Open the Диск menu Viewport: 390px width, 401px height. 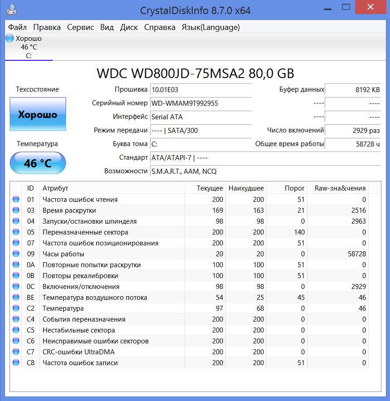tap(129, 27)
